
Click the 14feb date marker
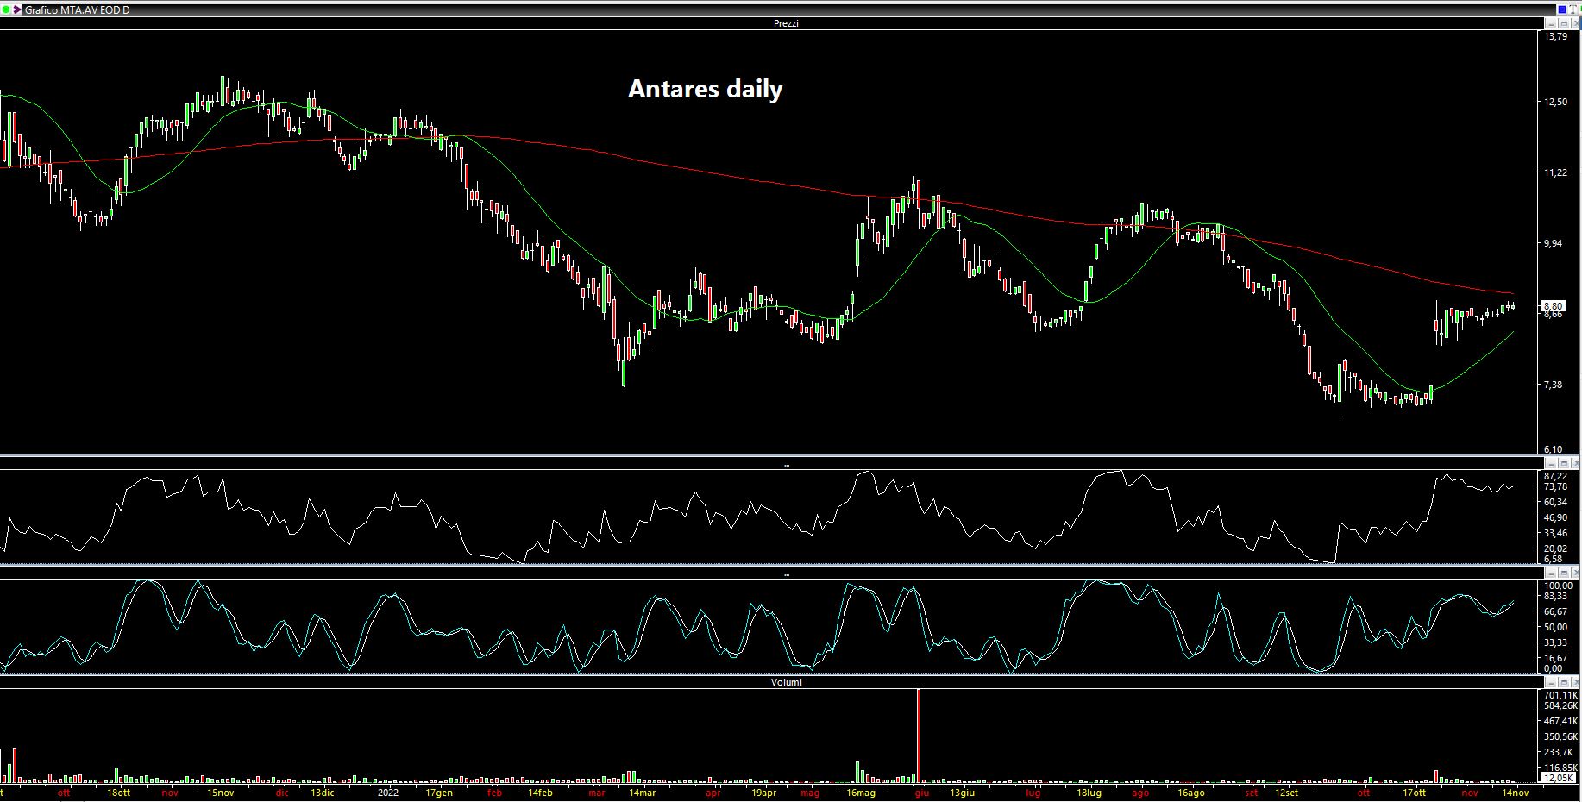pos(540,793)
